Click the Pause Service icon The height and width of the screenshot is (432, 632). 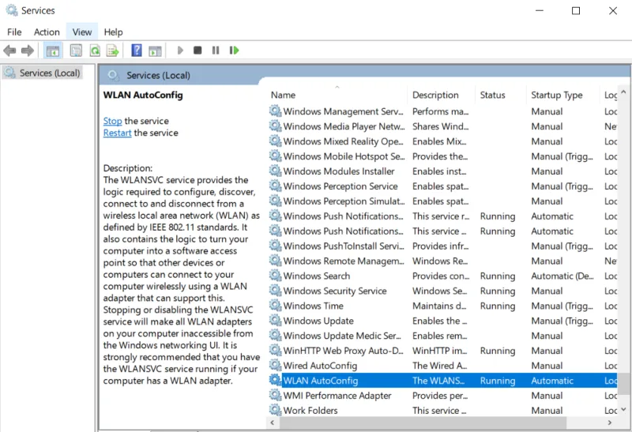[x=216, y=51]
